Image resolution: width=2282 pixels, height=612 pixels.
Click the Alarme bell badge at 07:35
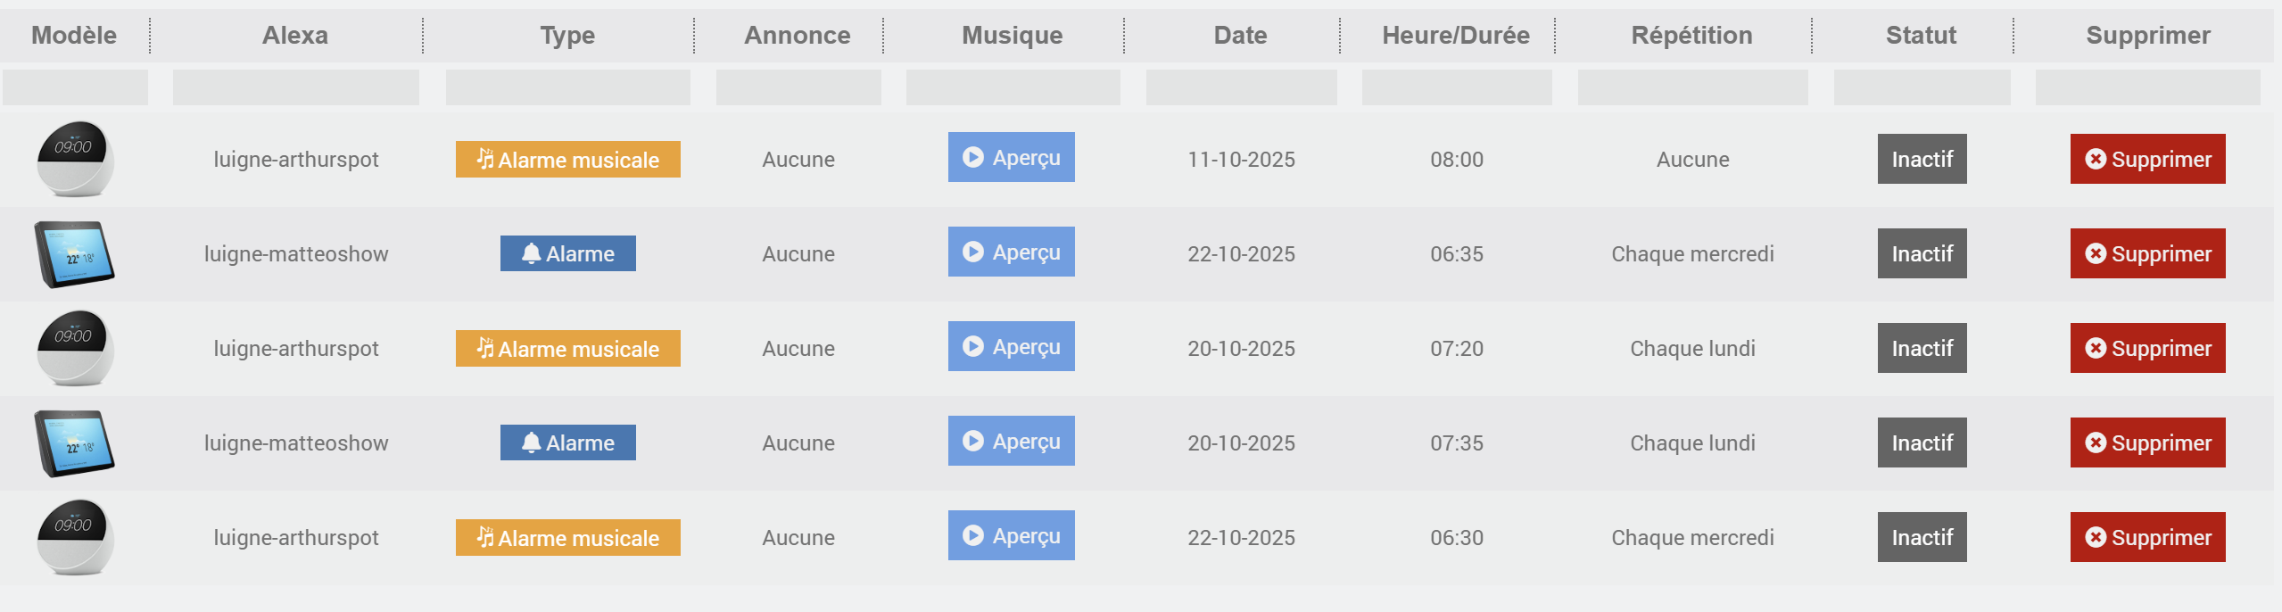(x=567, y=443)
